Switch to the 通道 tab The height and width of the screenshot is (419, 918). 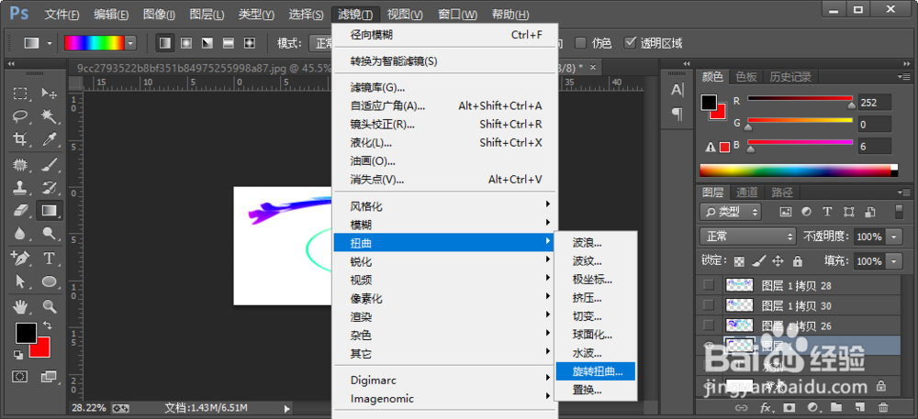[x=746, y=193]
